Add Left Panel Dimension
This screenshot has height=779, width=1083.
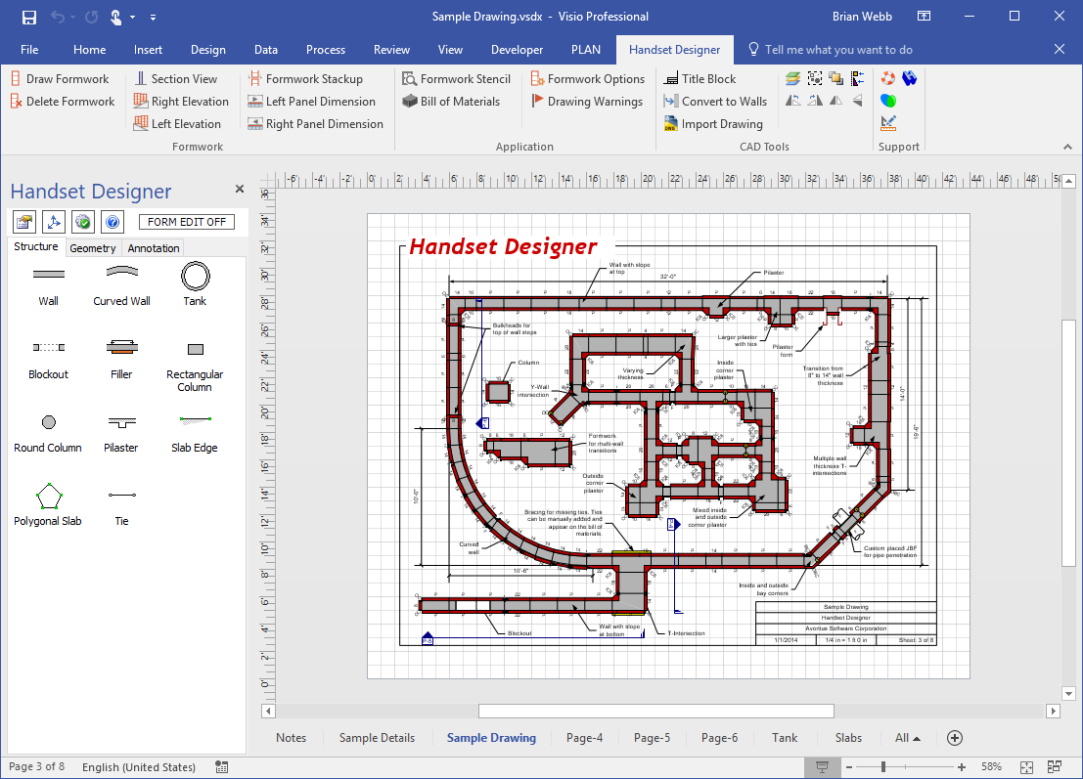311,102
